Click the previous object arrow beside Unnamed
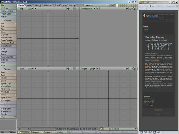 [110, 5]
